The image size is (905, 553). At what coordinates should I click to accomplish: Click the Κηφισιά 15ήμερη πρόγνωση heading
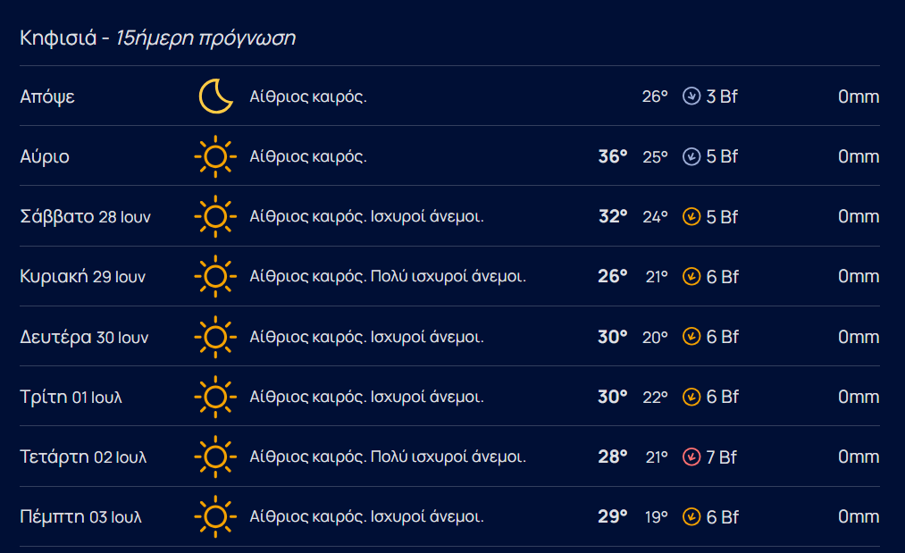coord(157,38)
